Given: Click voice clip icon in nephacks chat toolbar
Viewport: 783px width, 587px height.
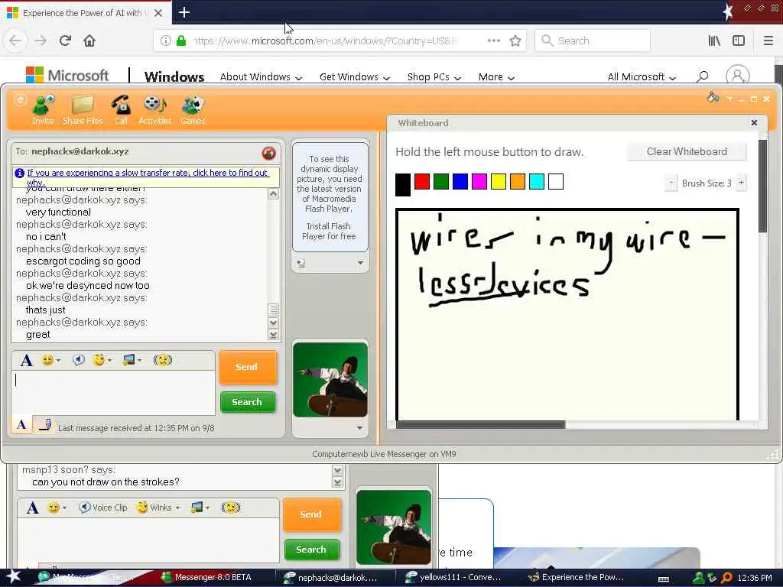Looking at the screenshot, I should coord(79,360).
